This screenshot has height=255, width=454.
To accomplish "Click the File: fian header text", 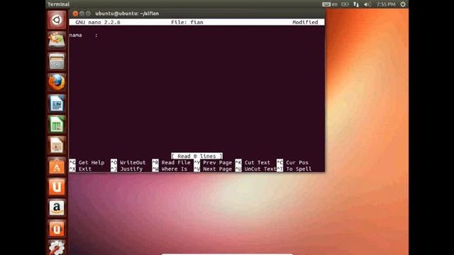I will 187,22.
